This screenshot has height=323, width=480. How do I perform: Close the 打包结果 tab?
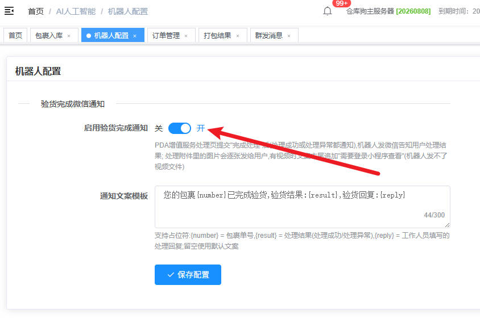[x=238, y=36]
